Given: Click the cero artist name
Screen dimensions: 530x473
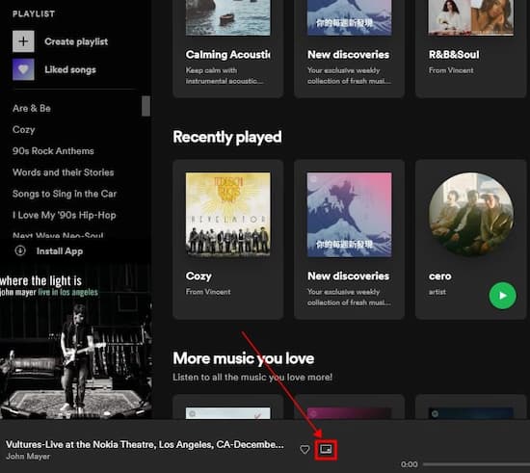Looking at the screenshot, I should (439, 276).
